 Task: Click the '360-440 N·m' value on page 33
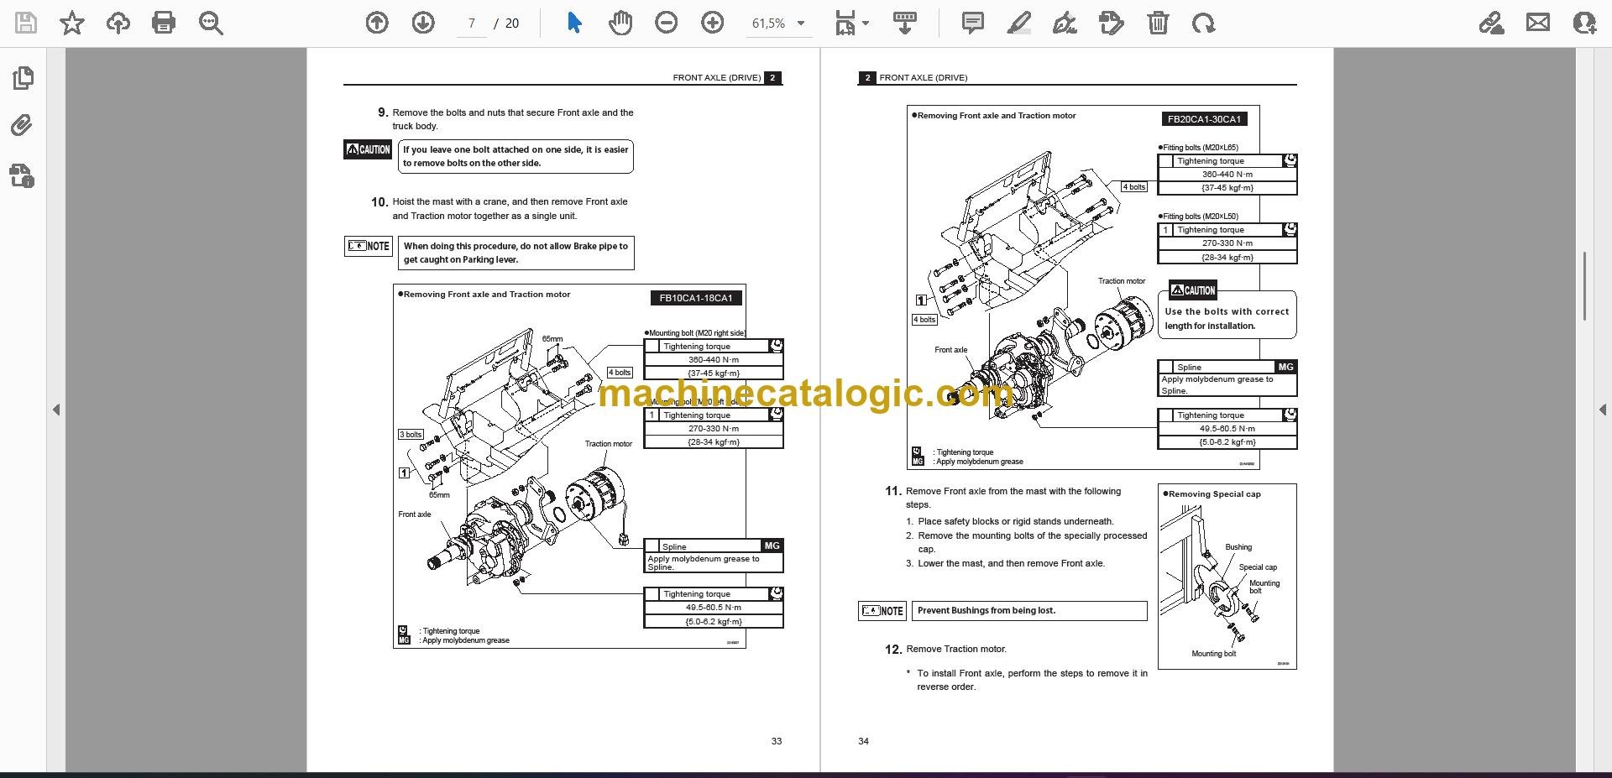click(714, 359)
